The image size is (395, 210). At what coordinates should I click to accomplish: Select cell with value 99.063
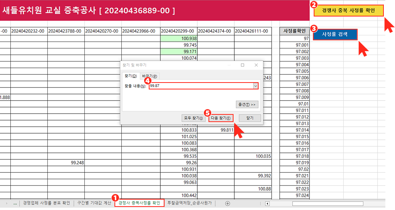tap(179, 182)
